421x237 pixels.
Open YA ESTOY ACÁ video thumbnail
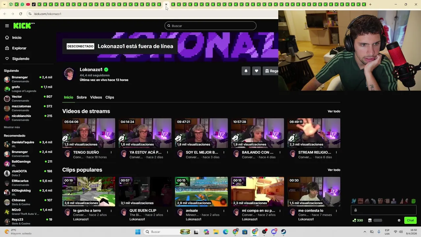145,133
